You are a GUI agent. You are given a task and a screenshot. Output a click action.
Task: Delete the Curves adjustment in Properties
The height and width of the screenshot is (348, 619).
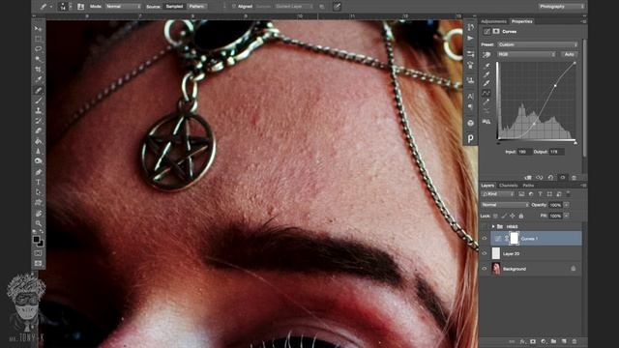tap(574, 178)
